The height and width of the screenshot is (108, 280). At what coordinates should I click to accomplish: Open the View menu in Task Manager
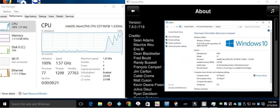tap(16, 12)
